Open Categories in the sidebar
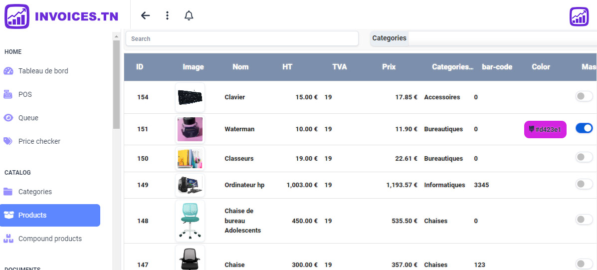Image resolution: width=597 pixels, height=270 pixels. tap(35, 192)
